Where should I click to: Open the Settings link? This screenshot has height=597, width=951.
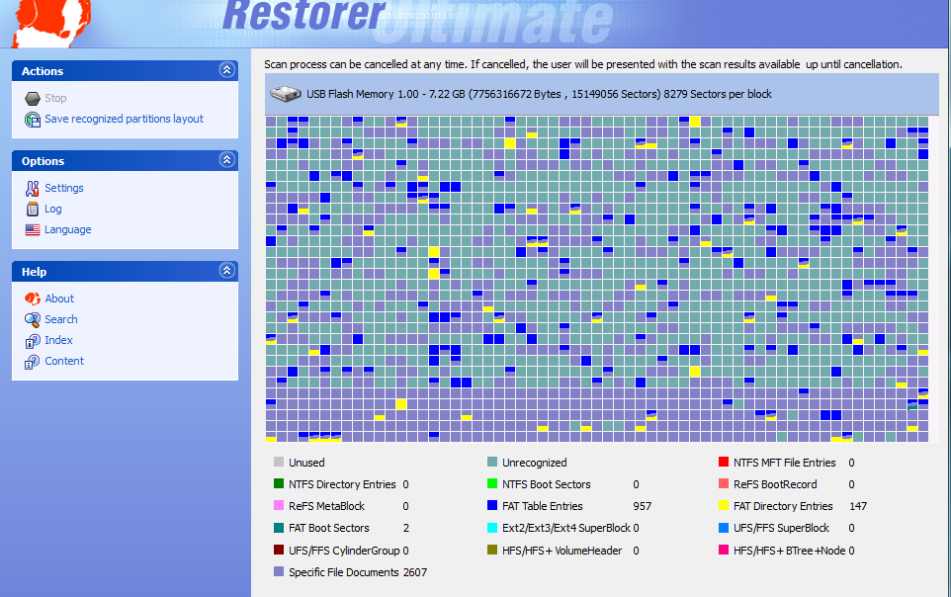[63, 188]
